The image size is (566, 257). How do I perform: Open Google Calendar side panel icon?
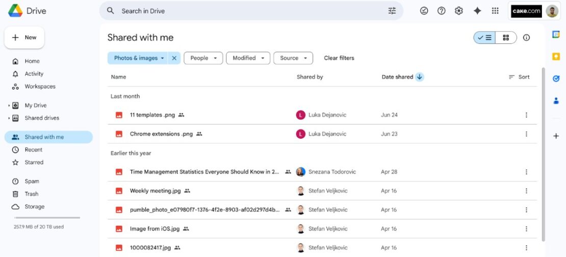click(556, 34)
